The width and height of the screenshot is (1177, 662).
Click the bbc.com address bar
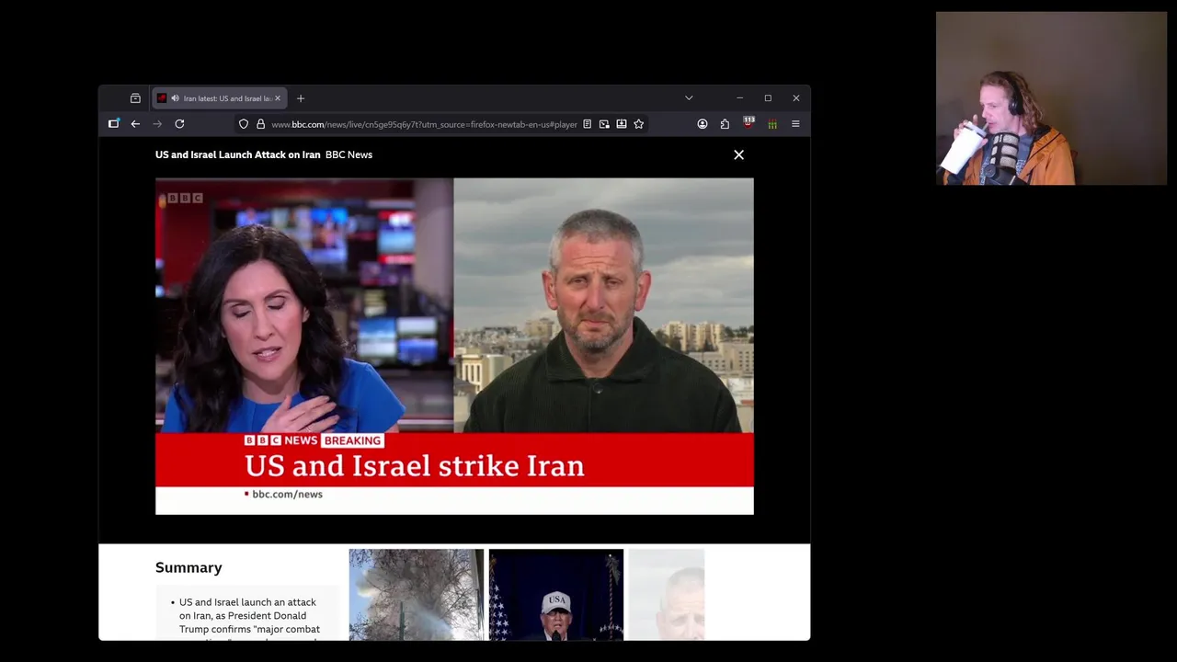point(424,124)
